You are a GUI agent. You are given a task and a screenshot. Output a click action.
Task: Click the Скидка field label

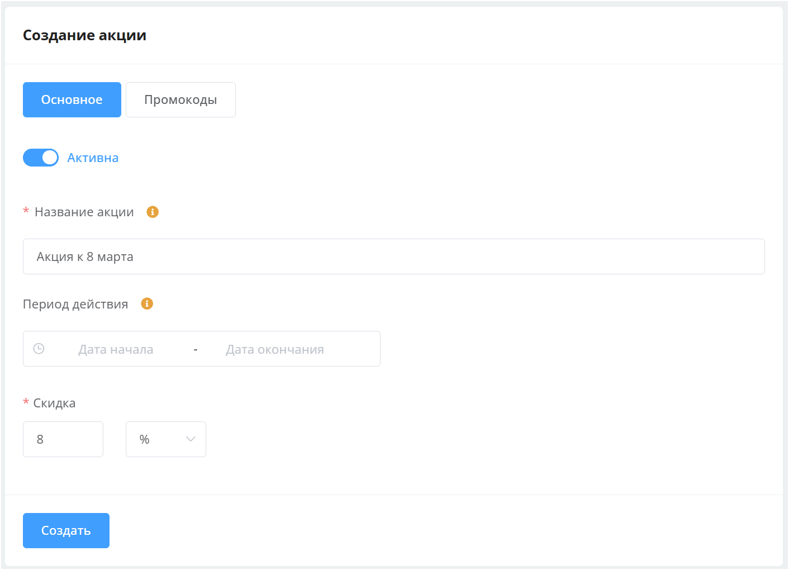(x=54, y=403)
